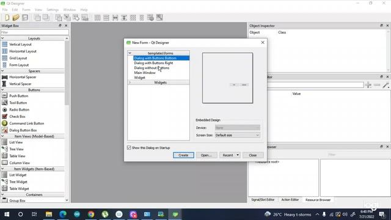Click the Close button in New Form

[x=252, y=155]
